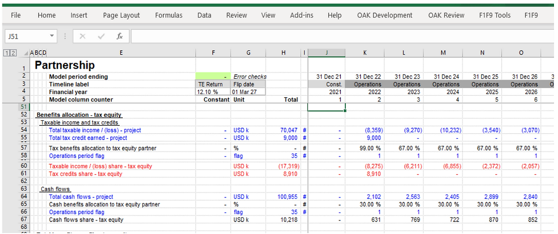Switch to the Page Layout tab
The width and height of the screenshot is (558, 234).
tap(121, 16)
